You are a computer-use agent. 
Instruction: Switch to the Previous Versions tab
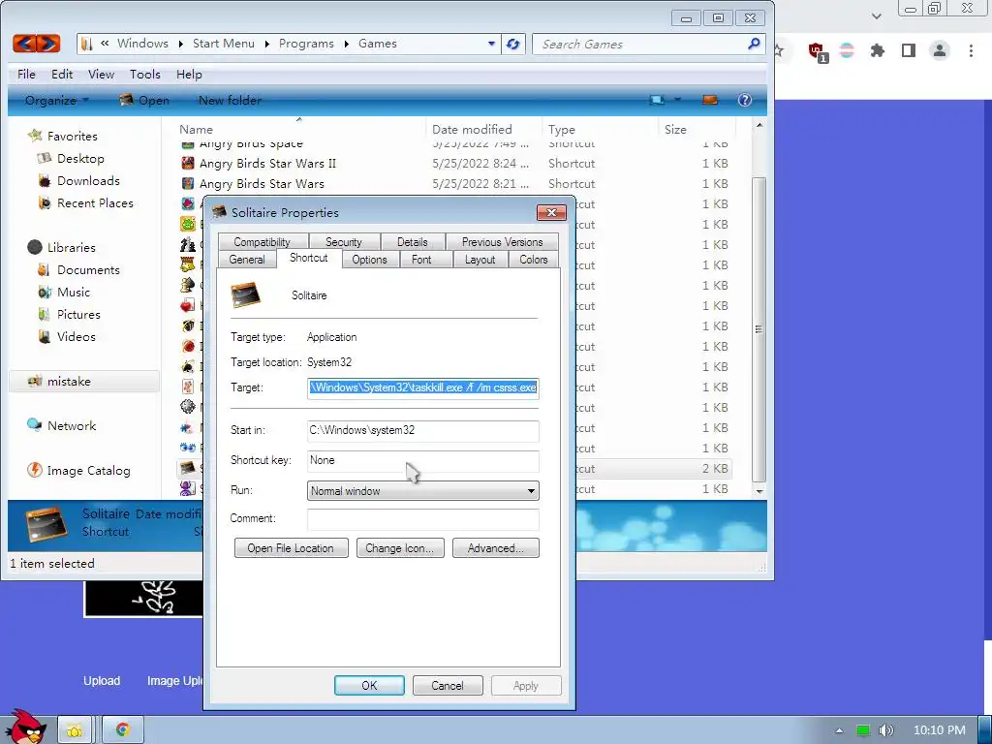(x=503, y=241)
